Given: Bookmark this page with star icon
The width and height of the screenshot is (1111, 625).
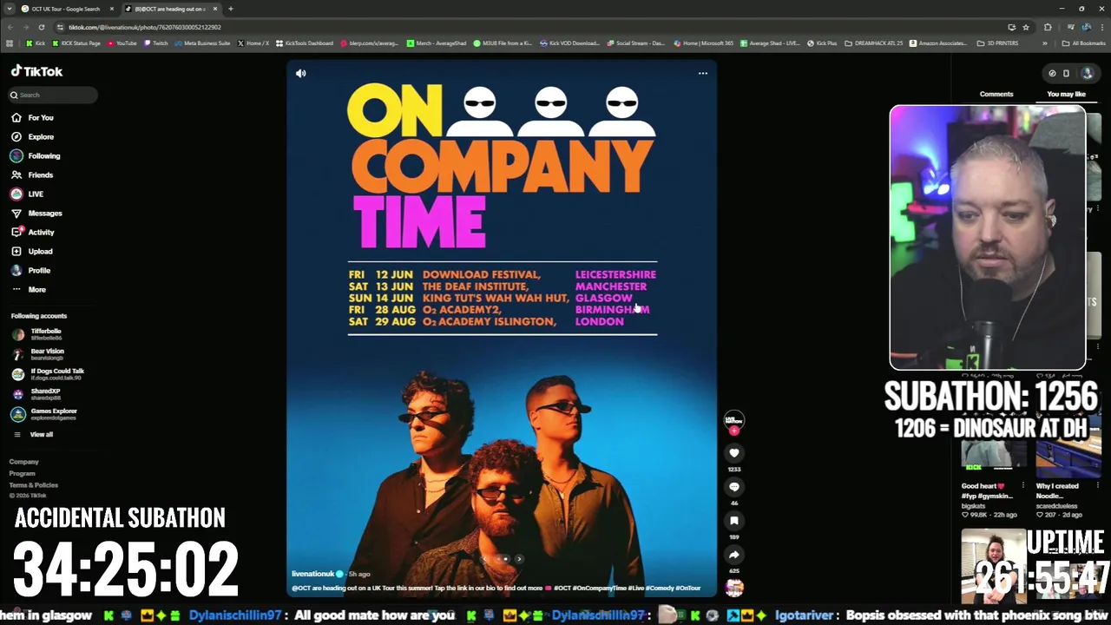Looking at the screenshot, I should point(1025,27).
